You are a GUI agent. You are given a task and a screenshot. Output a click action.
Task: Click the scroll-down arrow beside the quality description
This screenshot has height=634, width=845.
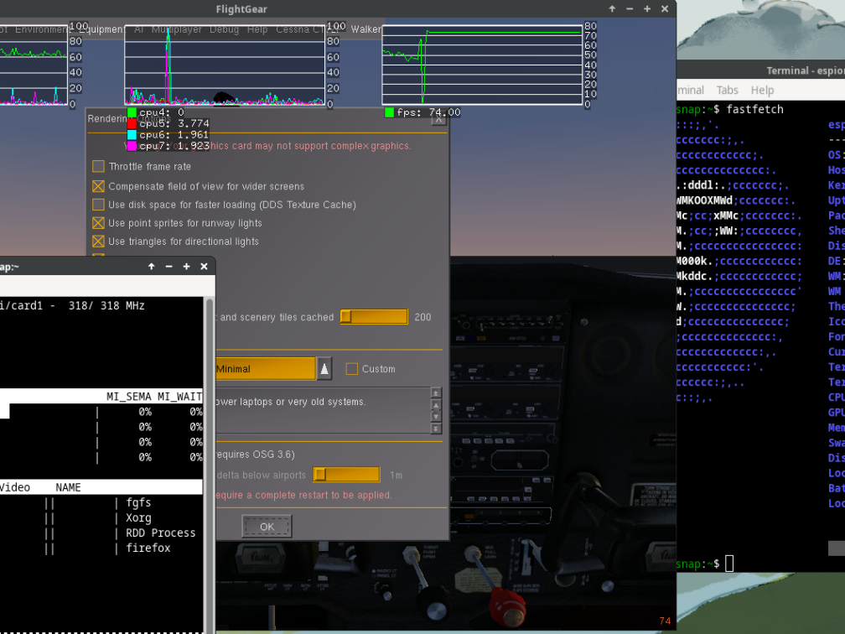[x=436, y=417]
